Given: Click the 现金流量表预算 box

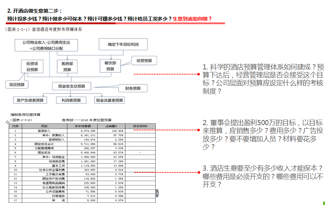Looking at the screenshot, I should point(109,100).
